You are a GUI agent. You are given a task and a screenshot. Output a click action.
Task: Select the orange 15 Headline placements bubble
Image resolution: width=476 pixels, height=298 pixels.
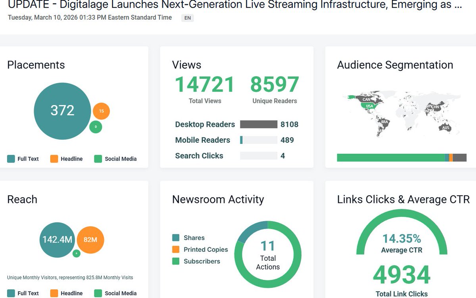pos(101,111)
